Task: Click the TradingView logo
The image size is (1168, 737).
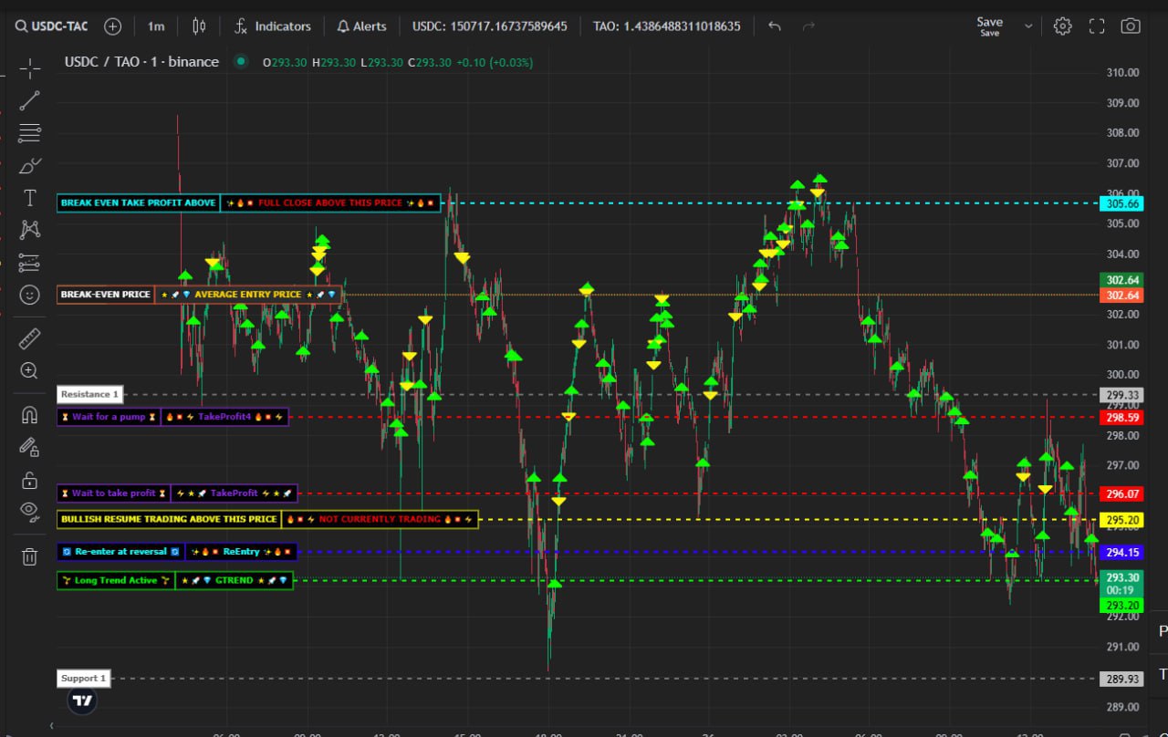Action: point(82,701)
